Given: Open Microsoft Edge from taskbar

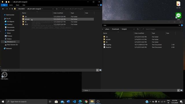Looking at the screenshot, I should [80, 101].
